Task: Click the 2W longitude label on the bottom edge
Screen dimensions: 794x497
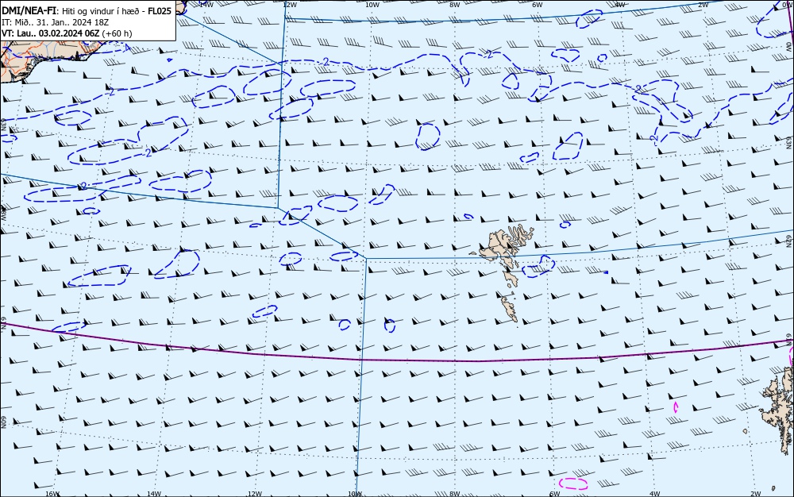Action: 756,494
